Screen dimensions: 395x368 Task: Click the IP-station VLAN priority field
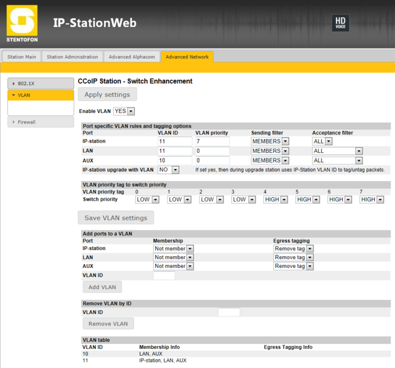tap(213, 141)
